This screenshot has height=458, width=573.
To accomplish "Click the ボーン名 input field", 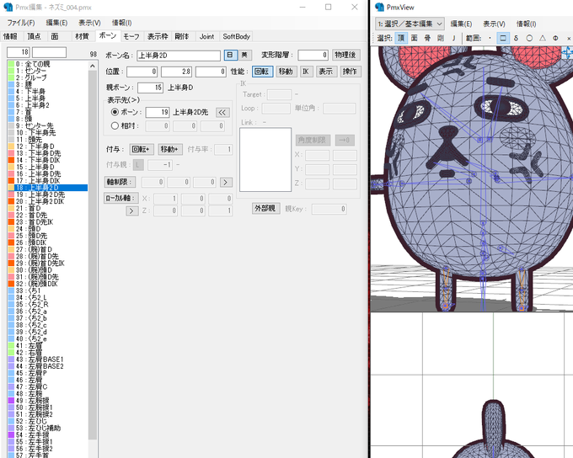I will click(179, 56).
